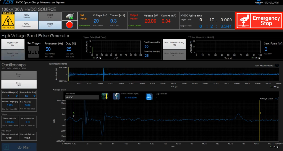Image resolution: width=283 pixels, height=151 pixels.
Task: Click the Records Acquired 3000 value
Action: (9, 138)
